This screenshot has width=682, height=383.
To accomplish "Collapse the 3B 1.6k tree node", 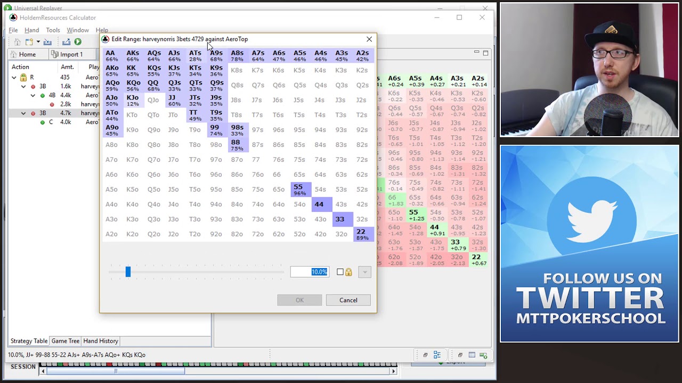I will 23,87.
